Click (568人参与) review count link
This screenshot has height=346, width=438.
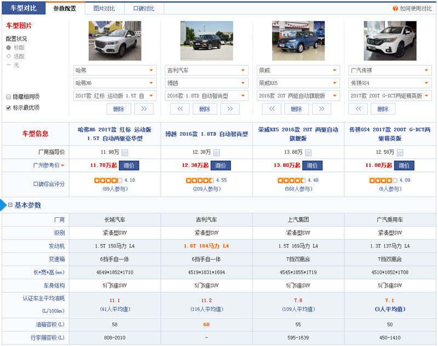[x=298, y=189]
